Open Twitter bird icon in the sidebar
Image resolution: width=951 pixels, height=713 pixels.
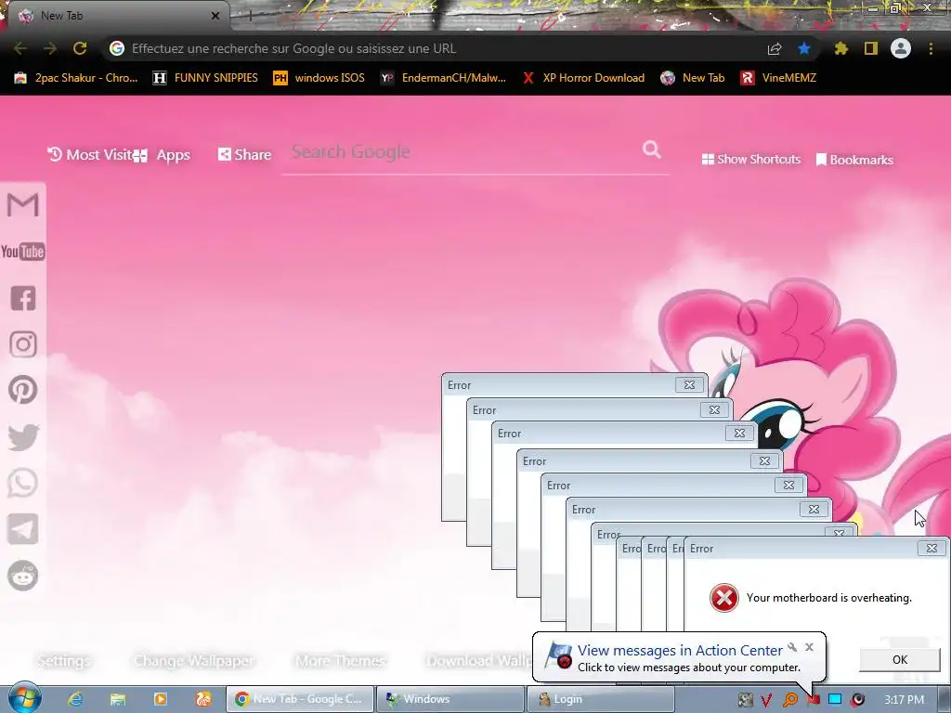pos(23,437)
